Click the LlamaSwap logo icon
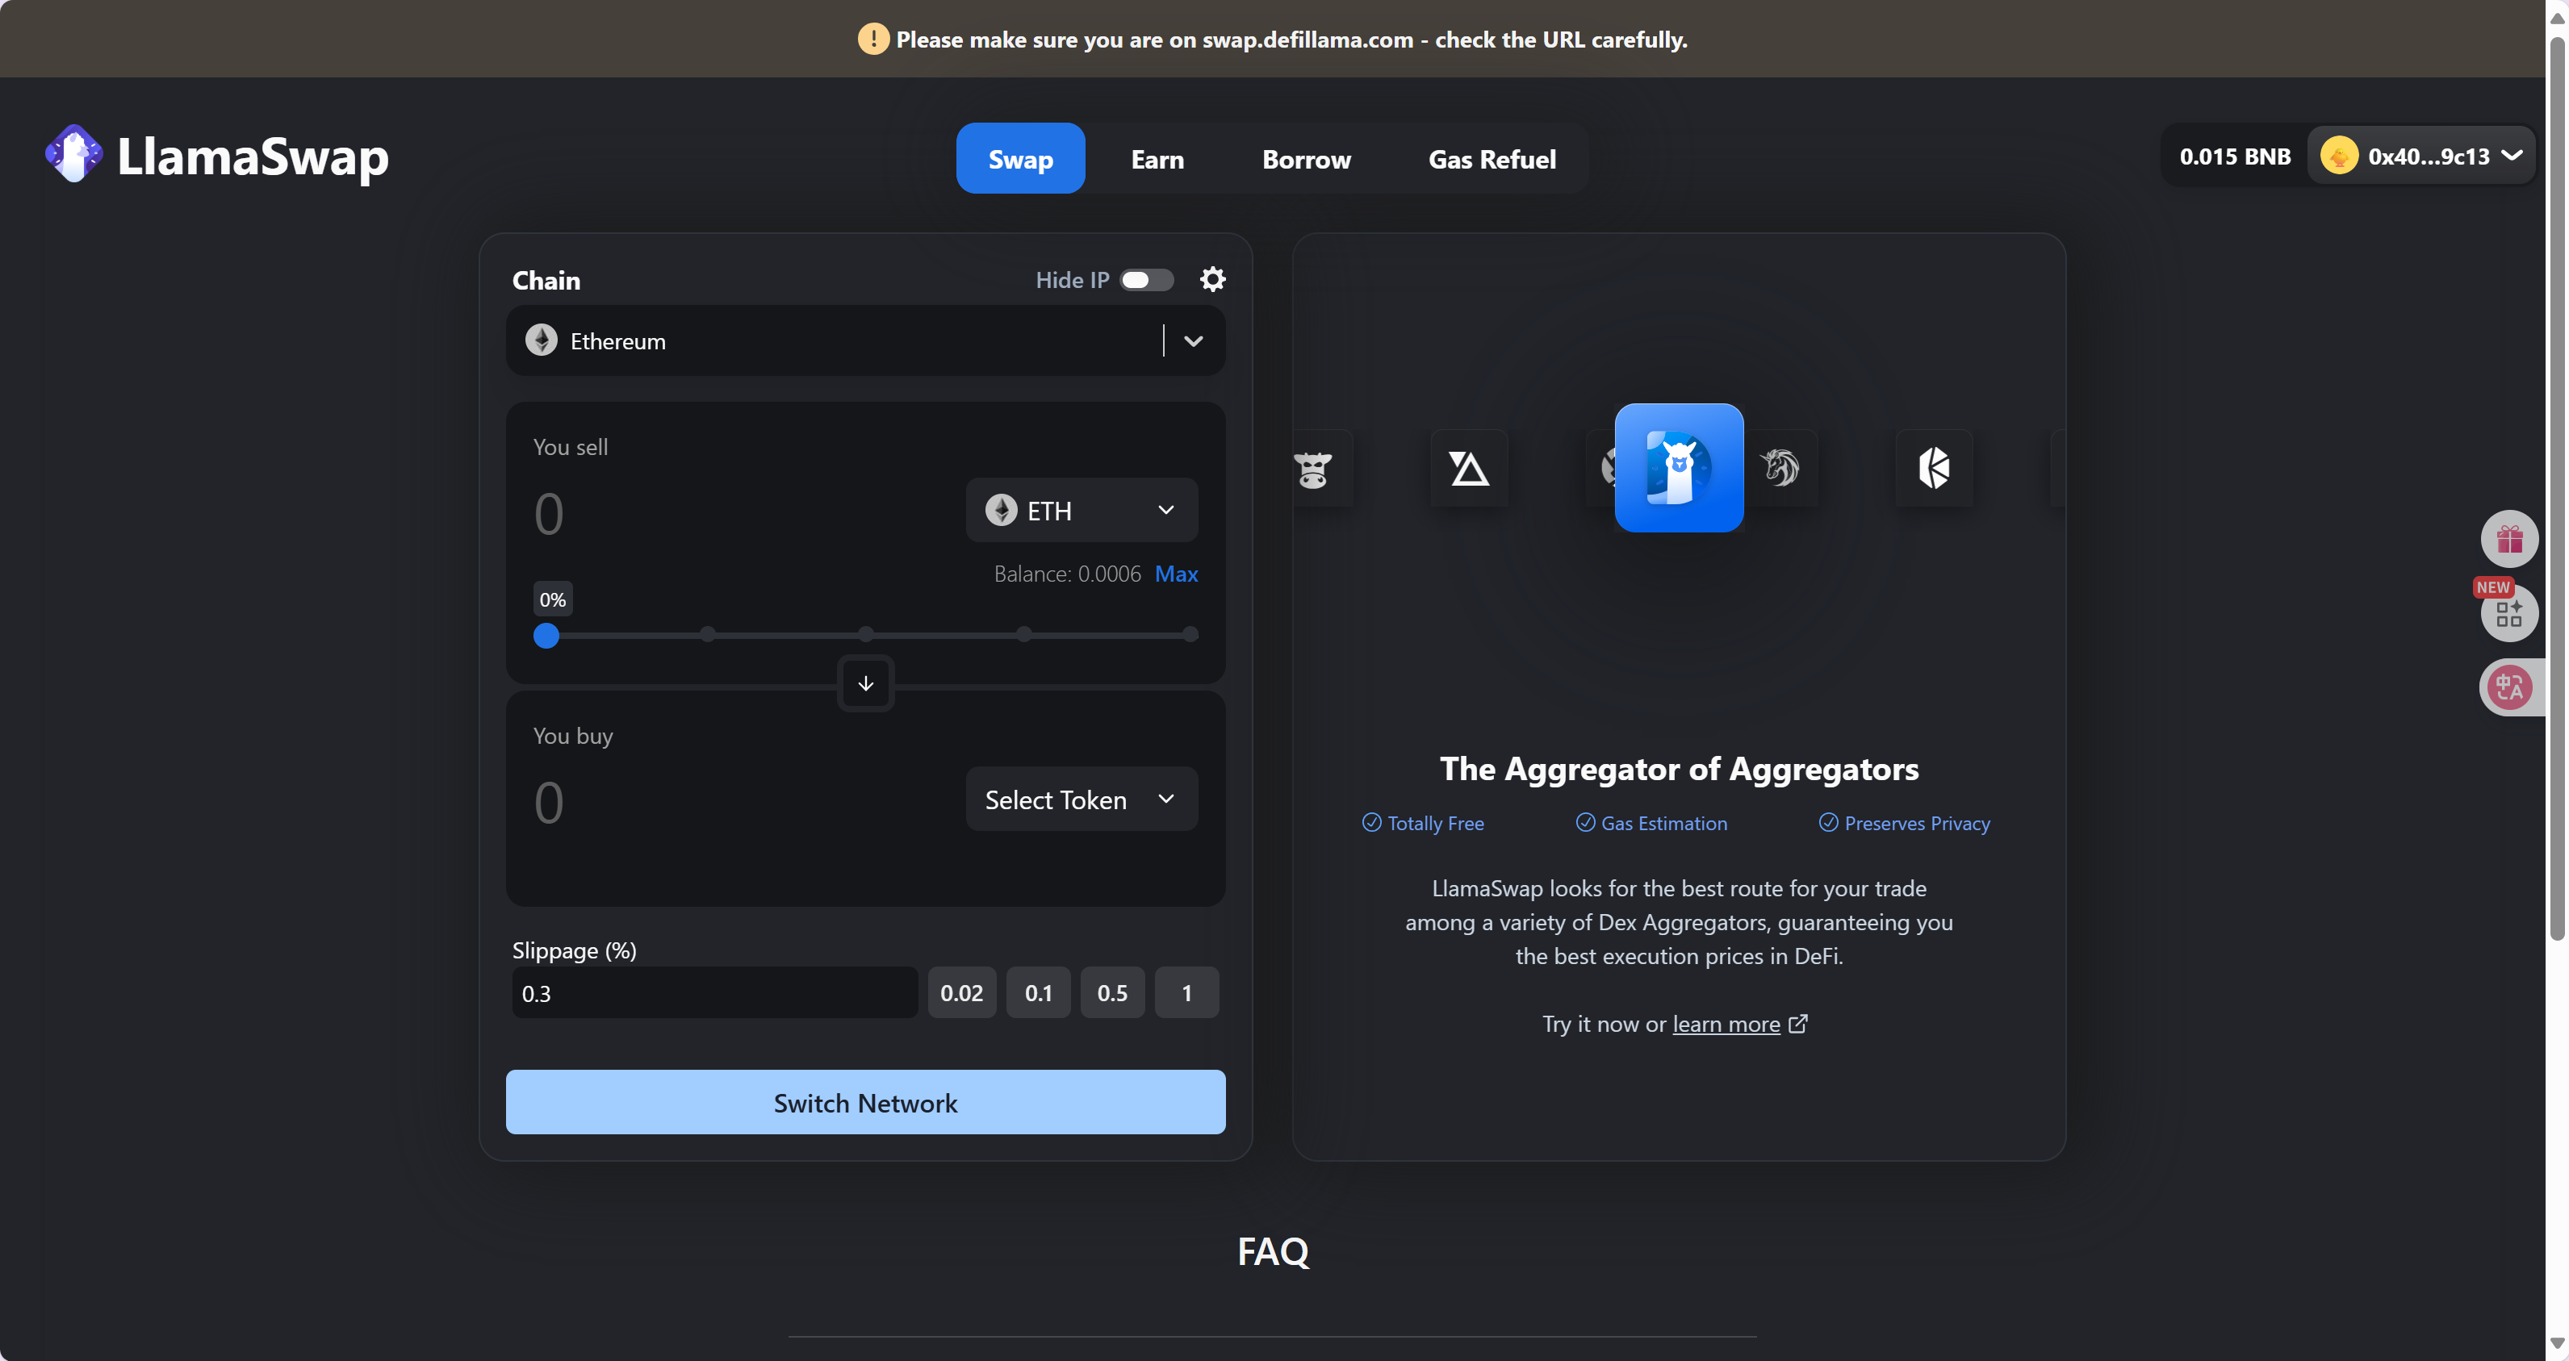The image size is (2569, 1361). 73,155
